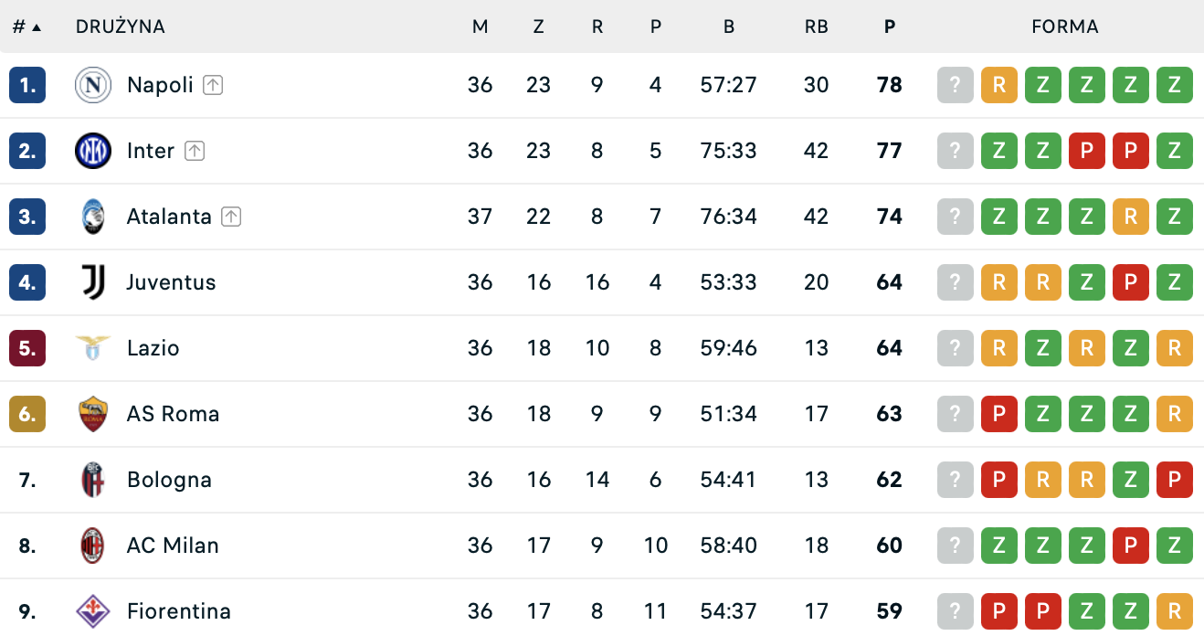
Task: Click the Napoli club crest
Action: pyautogui.click(x=92, y=84)
